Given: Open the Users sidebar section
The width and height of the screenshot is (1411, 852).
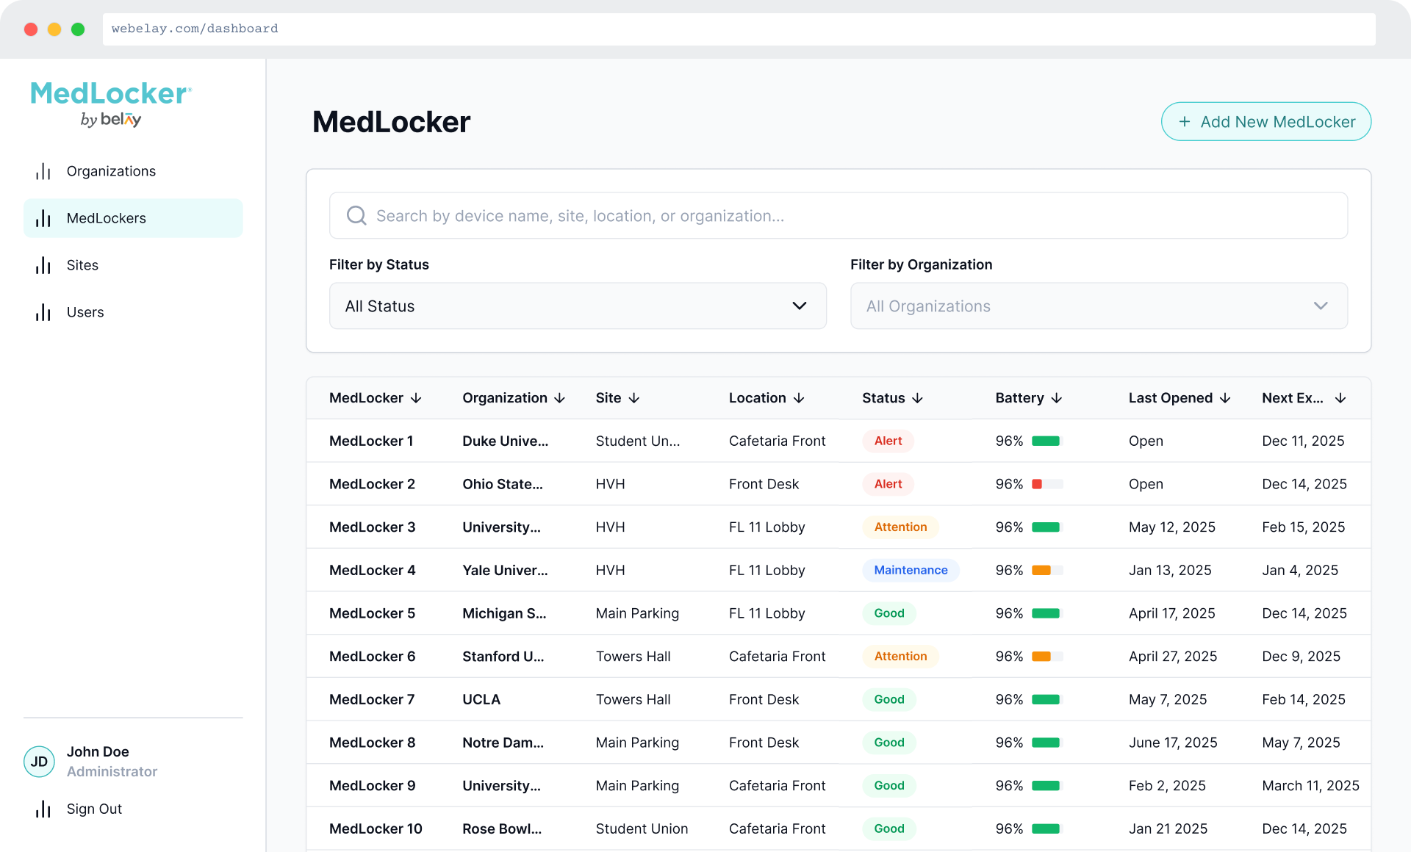Looking at the screenshot, I should pos(85,312).
